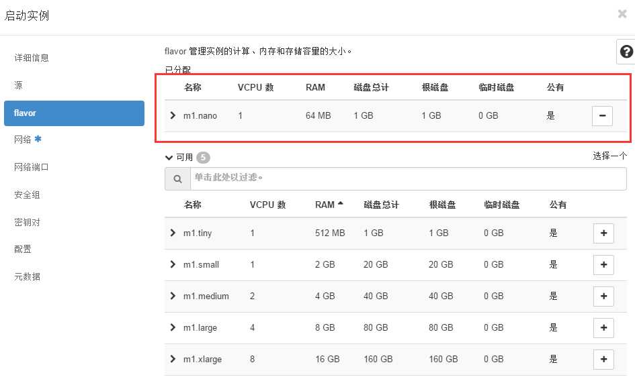
Task: Remove allocated m1.nano flavor with minus button
Action: tap(602, 116)
